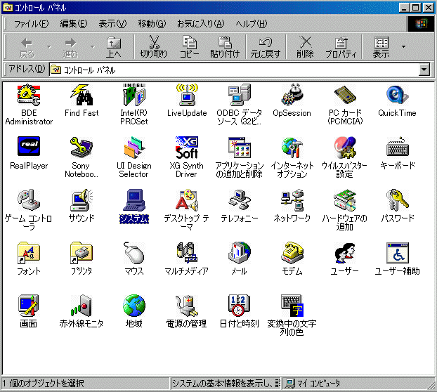Viewport: 437px width, 392px height.
Task: Select the LiveUpdate icon
Action: (x=186, y=94)
